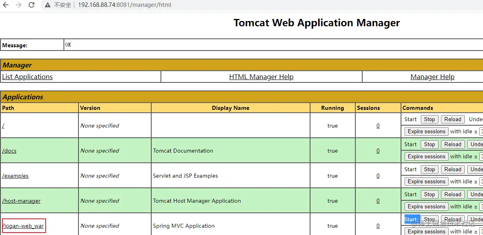Viewport: 483px width, 235px height.
Task: Click the Display Name column header
Action: click(230, 108)
